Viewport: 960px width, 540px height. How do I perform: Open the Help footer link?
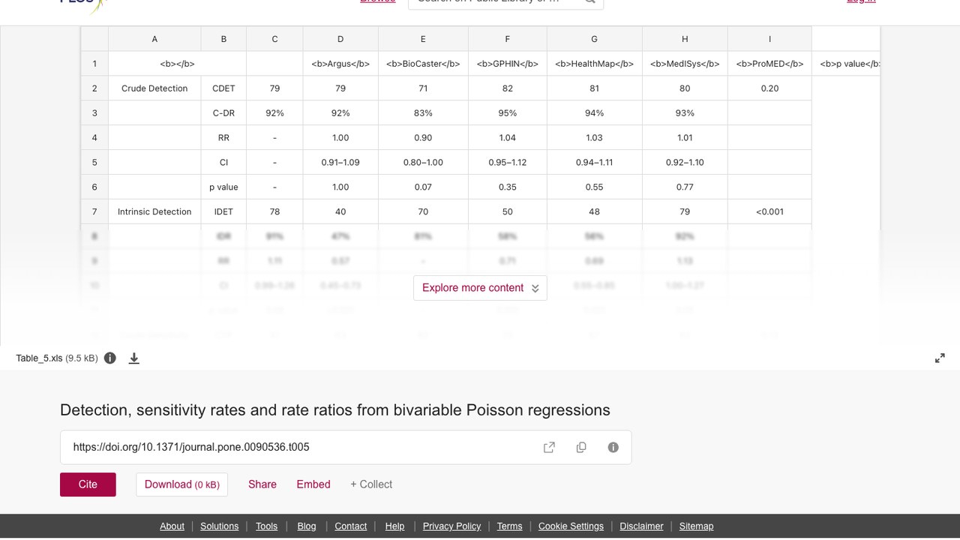pos(394,526)
